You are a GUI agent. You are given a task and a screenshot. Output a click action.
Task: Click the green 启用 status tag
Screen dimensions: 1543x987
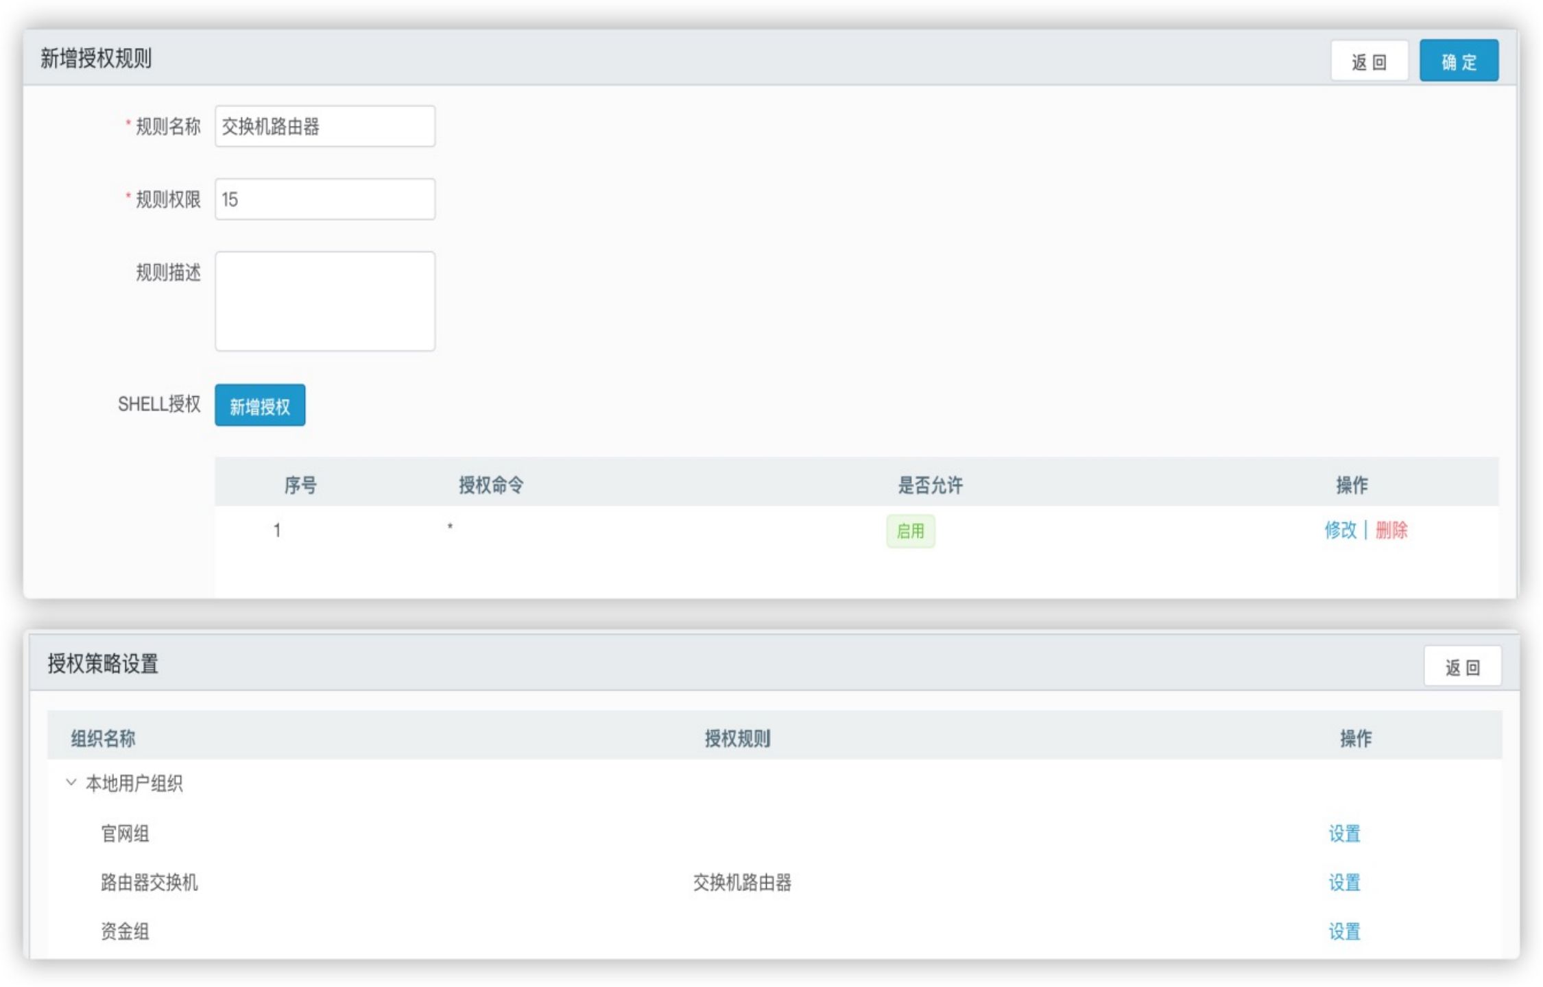910,531
